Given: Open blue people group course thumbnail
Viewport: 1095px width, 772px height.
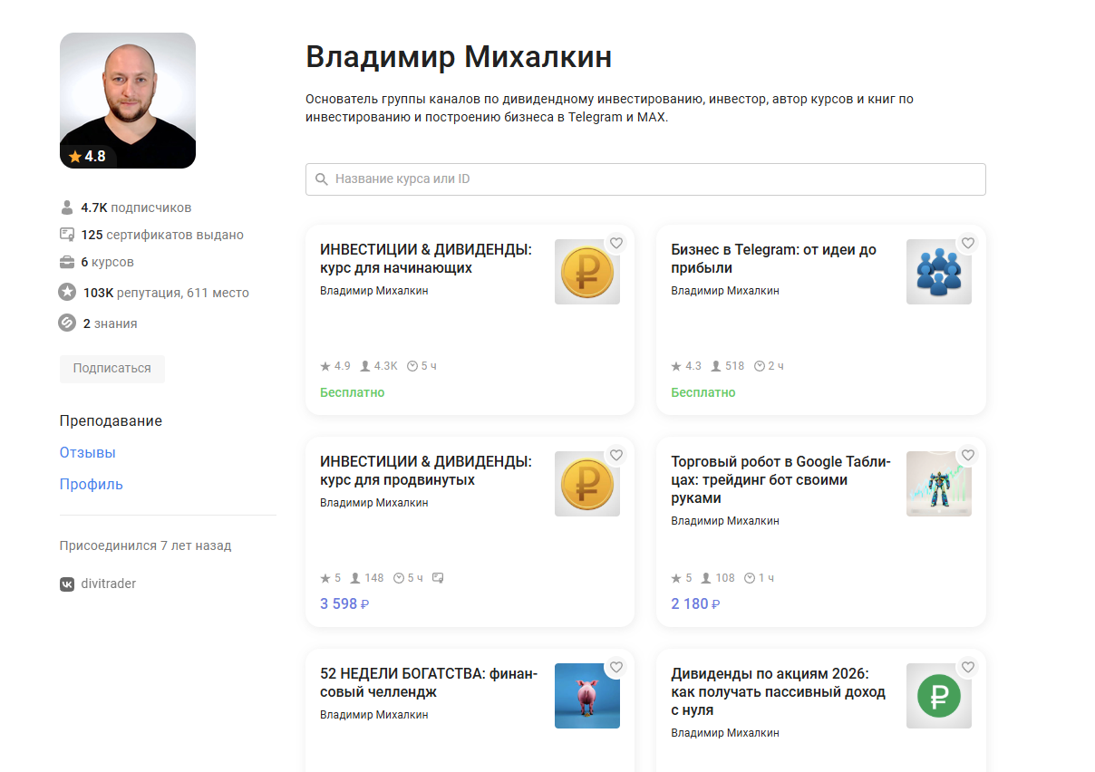Looking at the screenshot, I should click(939, 272).
